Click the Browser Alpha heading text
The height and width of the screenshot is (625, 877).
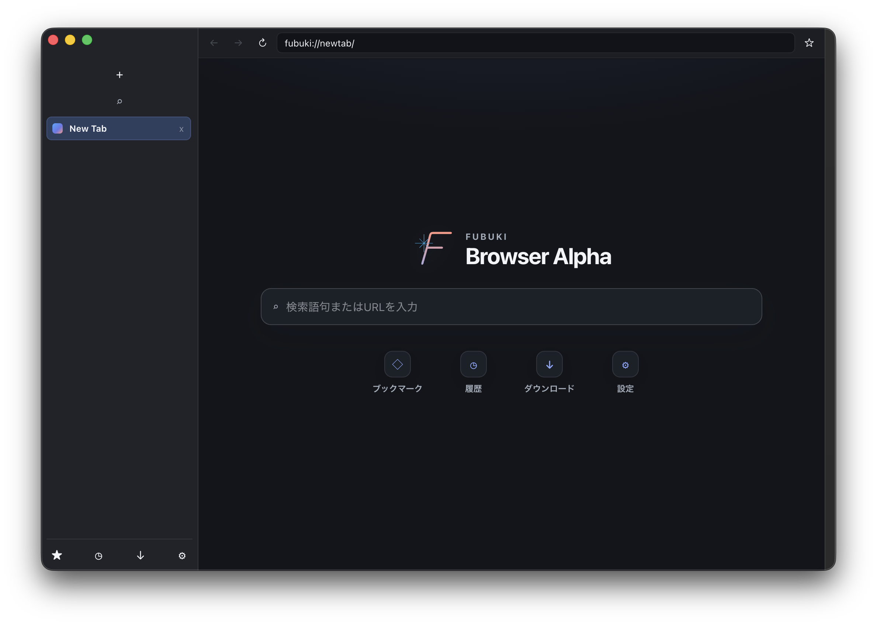(x=538, y=256)
